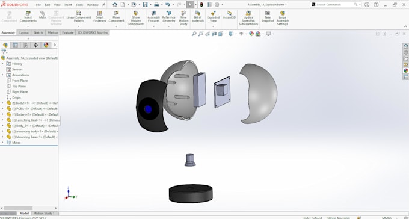This screenshot has height=219, width=409.
Task: Pin the SOLIDWORKS menu bar
Action: point(103,5)
